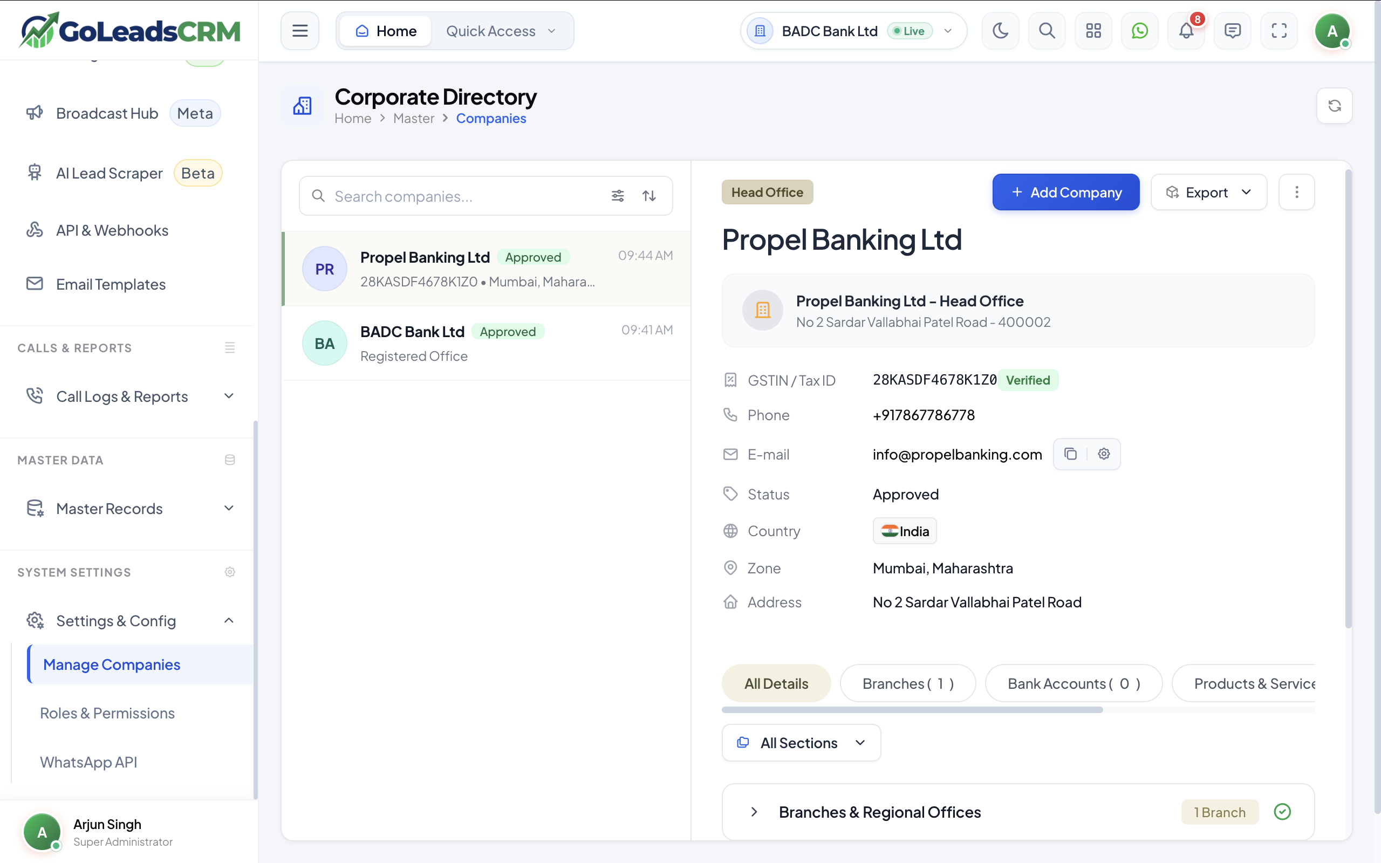Viewport: 1381px width, 863px height.
Task: Open the apps grid icon
Action: tap(1093, 31)
